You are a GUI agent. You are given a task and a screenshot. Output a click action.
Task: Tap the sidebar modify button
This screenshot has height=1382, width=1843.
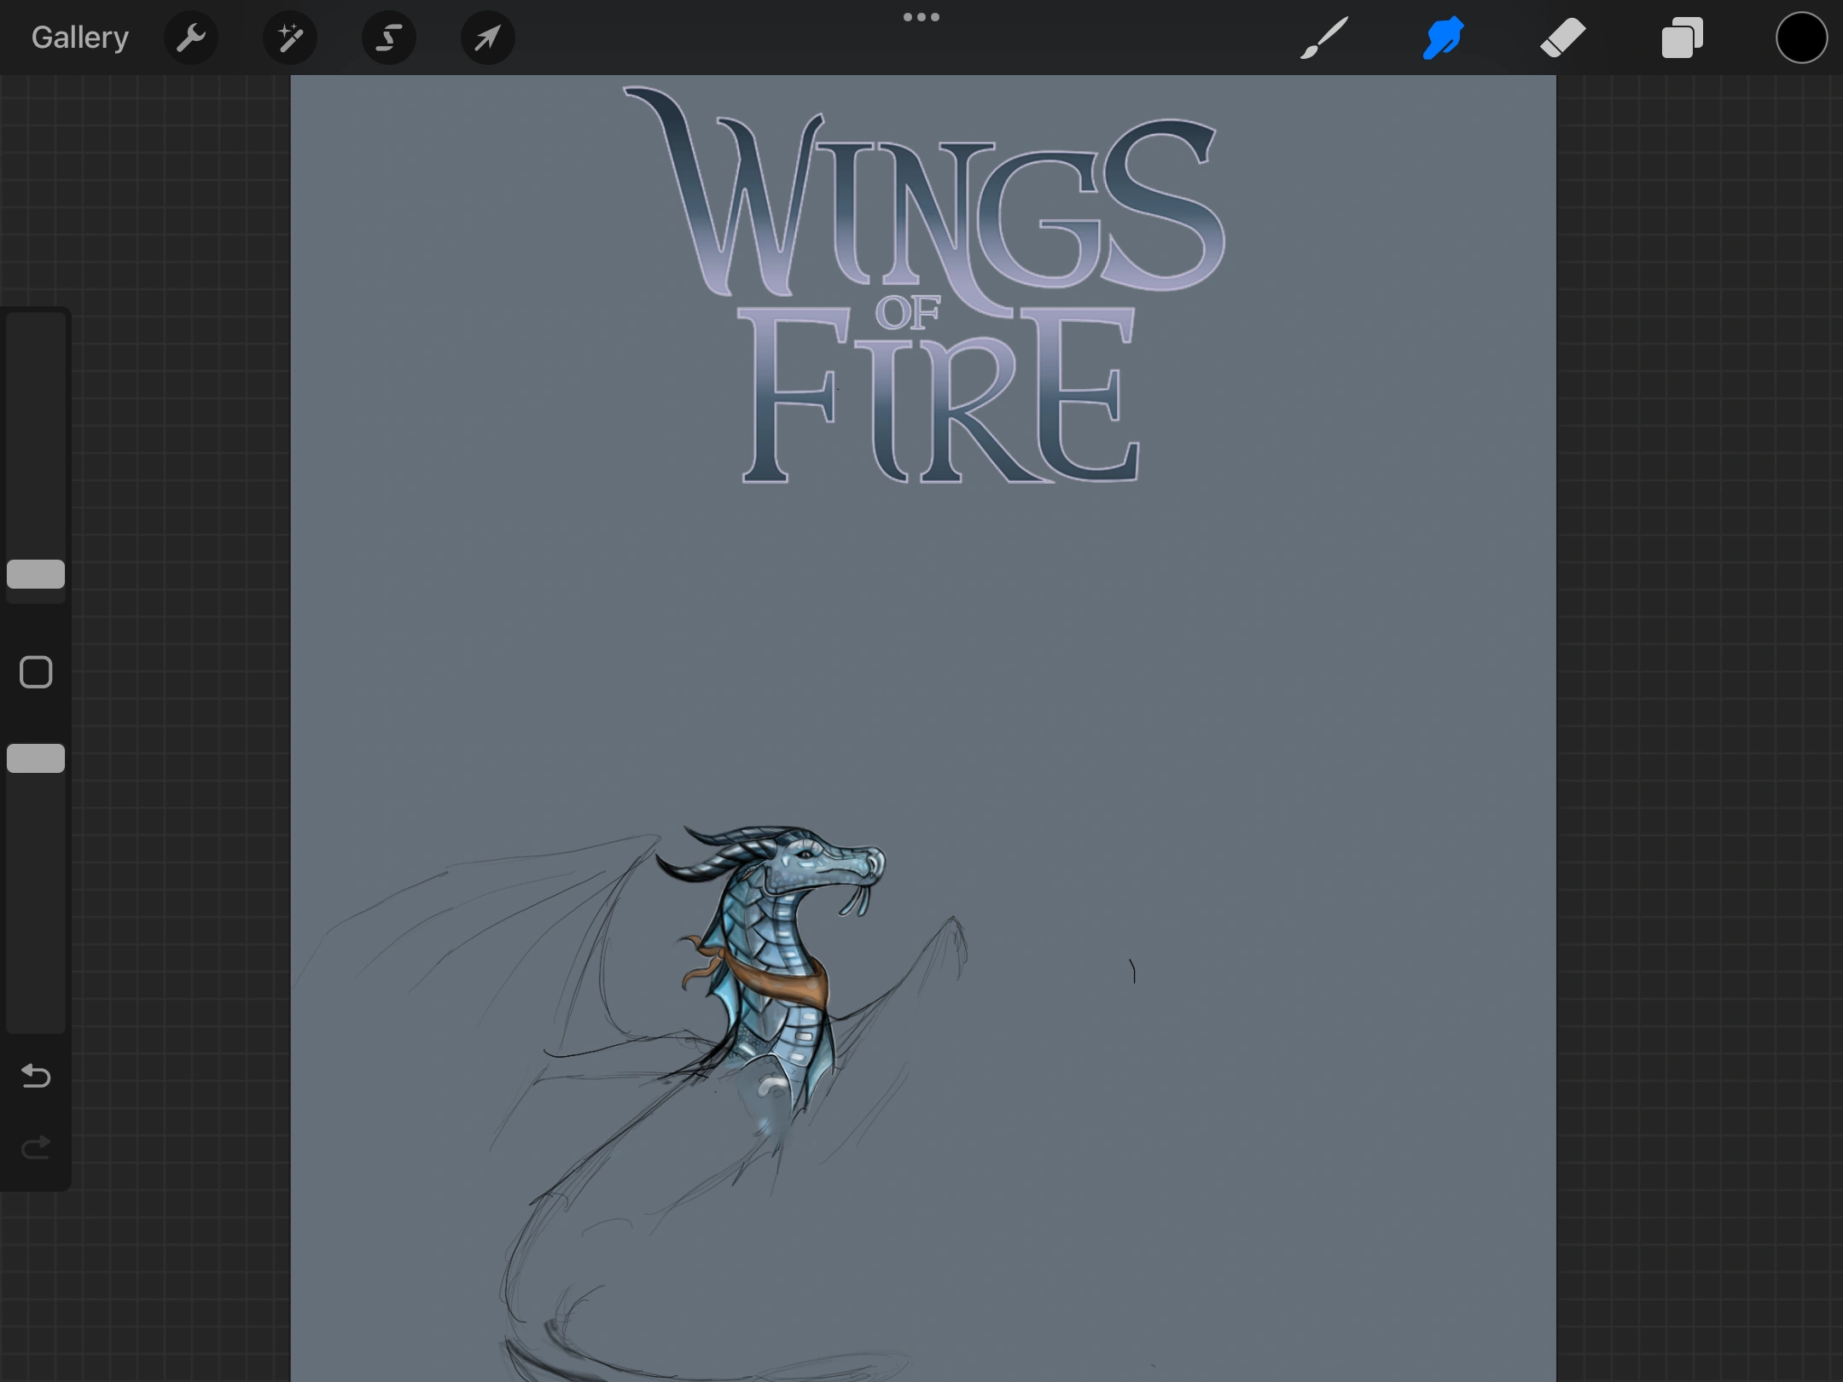coord(35,672)
